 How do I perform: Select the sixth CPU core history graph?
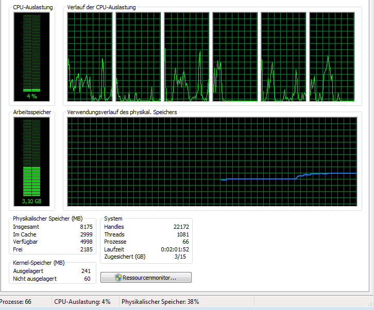[x=332, y=57]
